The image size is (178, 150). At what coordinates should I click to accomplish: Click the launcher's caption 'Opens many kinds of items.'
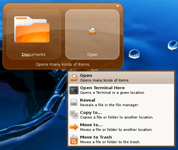point(63,65)
